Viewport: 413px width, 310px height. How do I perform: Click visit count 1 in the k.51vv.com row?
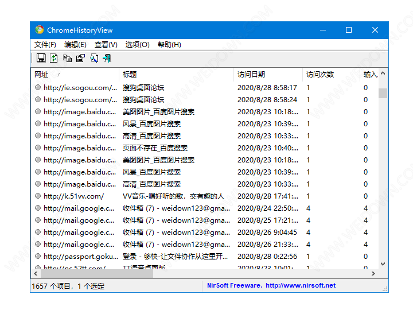[308, 196]
